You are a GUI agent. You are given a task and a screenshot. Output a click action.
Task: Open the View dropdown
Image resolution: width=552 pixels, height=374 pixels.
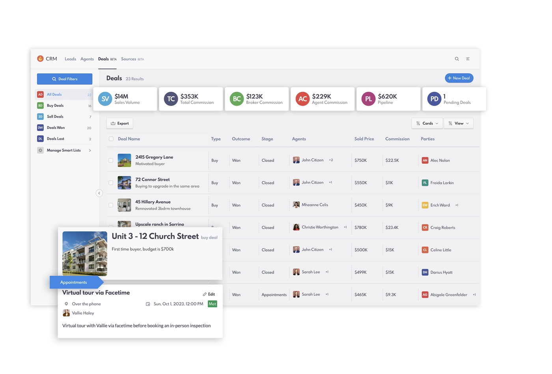click(458, 123)
